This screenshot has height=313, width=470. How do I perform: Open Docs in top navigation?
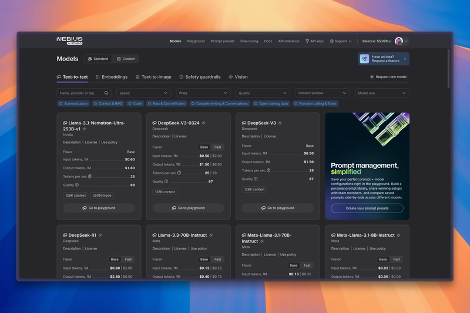[x=268, y=41]
